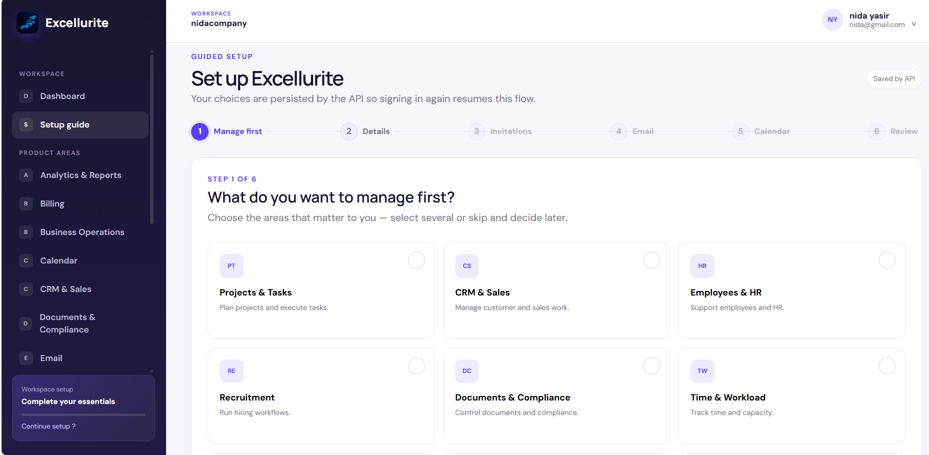The width and height of the screenshot is (929, 455).
Task: Open the Calendar step in the stepper
Action: [761, 131]
